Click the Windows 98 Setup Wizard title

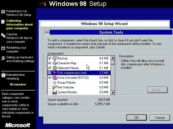click(104, 24)
